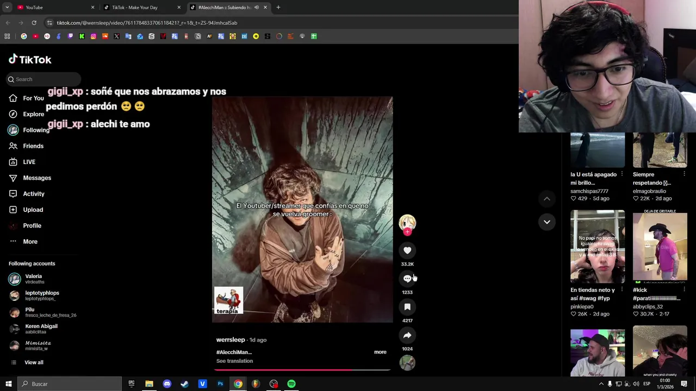The width and height of the screenshot is (696, 391).
Task: Open options for 'En tiendas neto' video
Action: tap(622, 290)
